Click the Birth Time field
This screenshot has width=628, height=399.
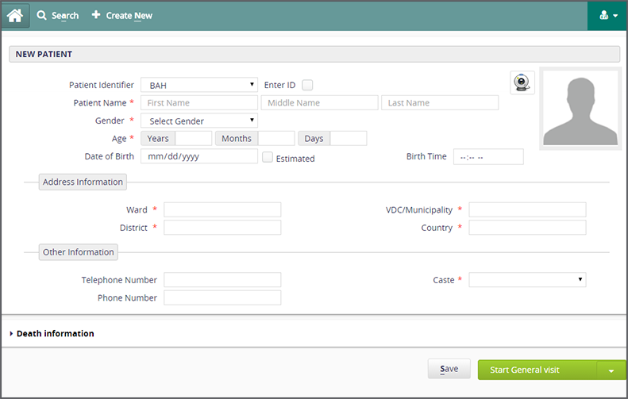[x=488, y=157]
